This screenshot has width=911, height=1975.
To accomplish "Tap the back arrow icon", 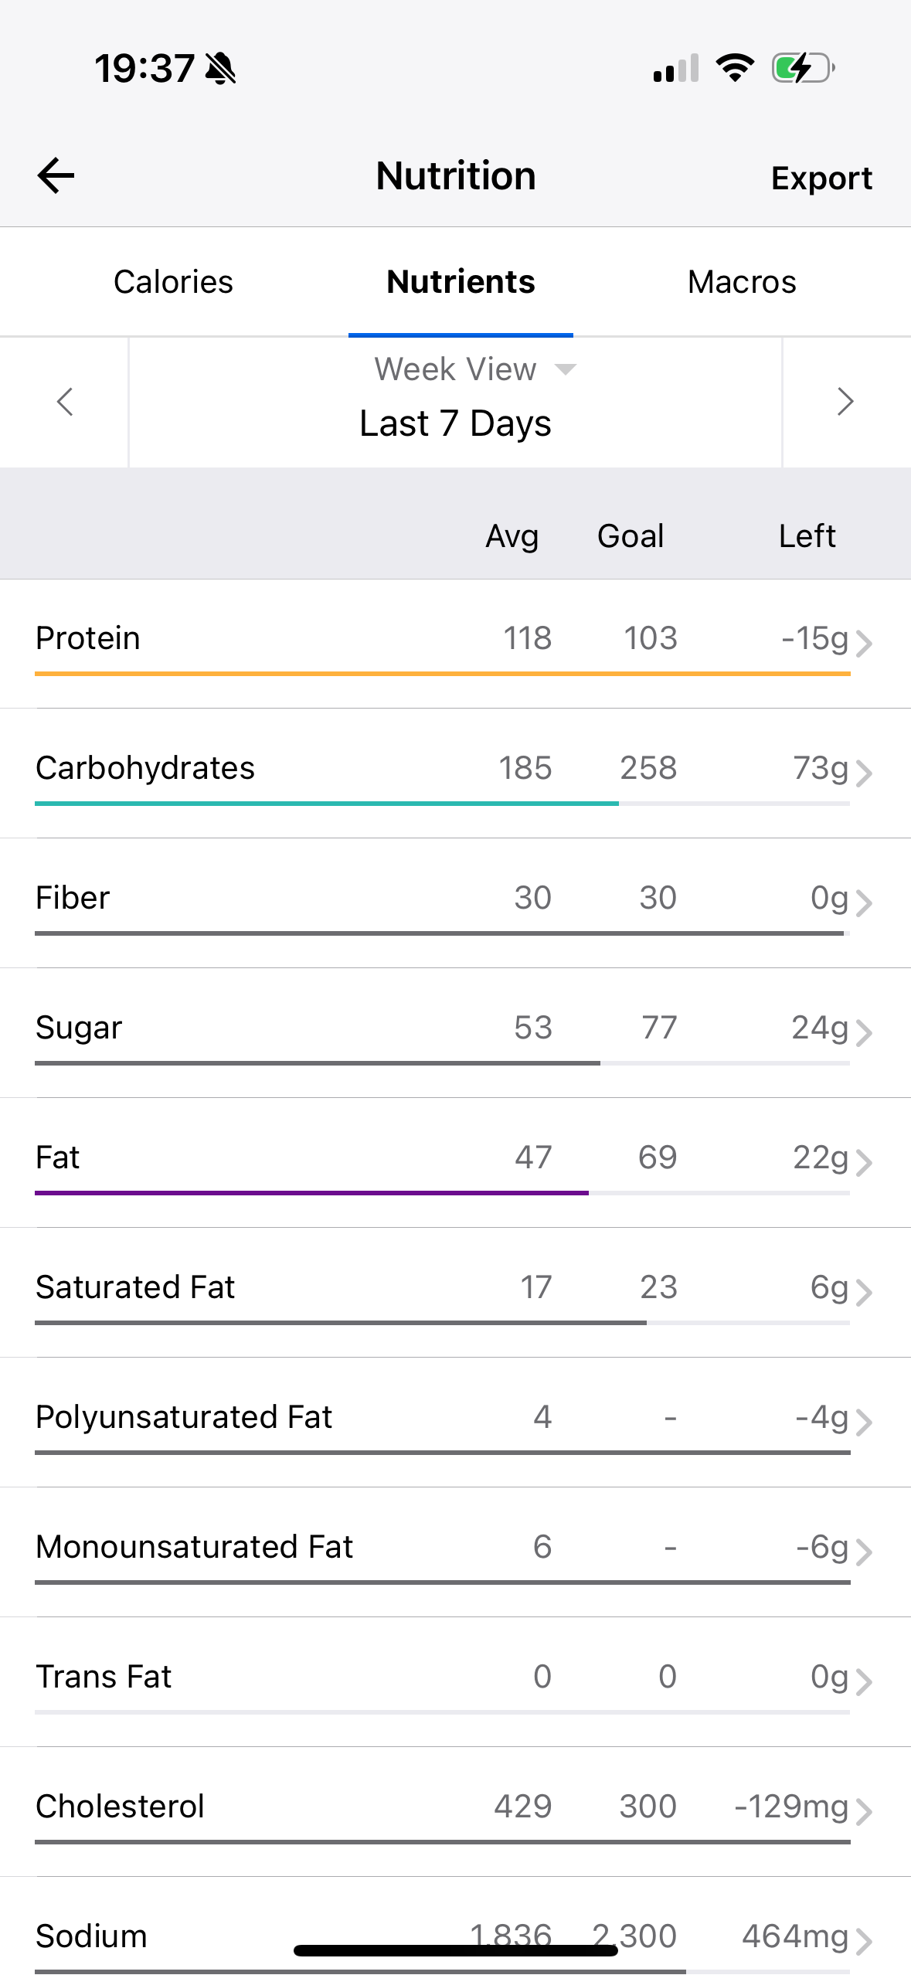I will point(56,175).
